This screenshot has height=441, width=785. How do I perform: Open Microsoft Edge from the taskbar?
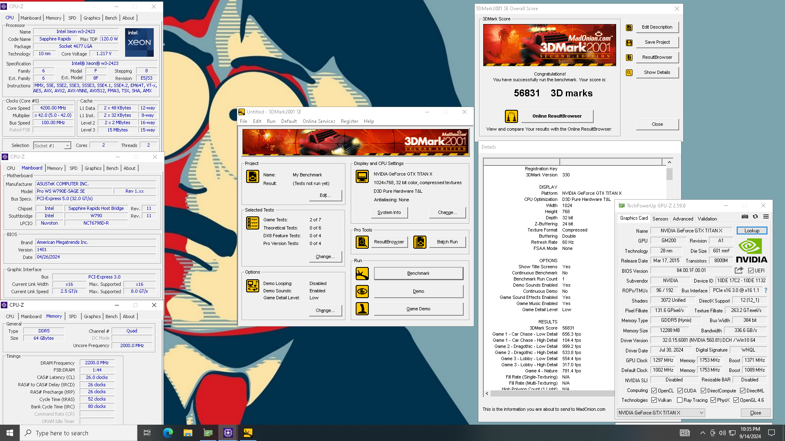coord(168,433)
